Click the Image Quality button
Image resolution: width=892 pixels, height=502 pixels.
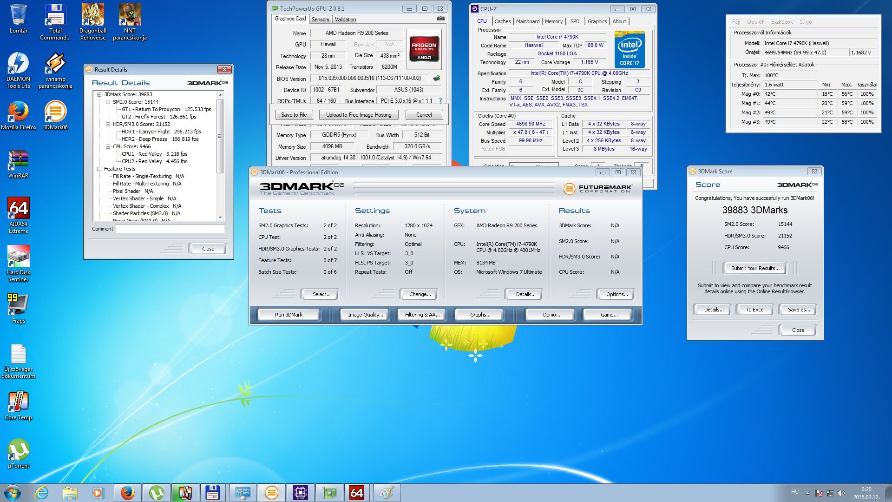tap(365, 315)
